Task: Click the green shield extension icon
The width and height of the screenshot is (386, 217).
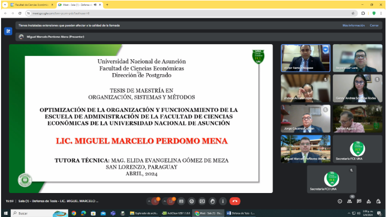Action: click(374, 13)
